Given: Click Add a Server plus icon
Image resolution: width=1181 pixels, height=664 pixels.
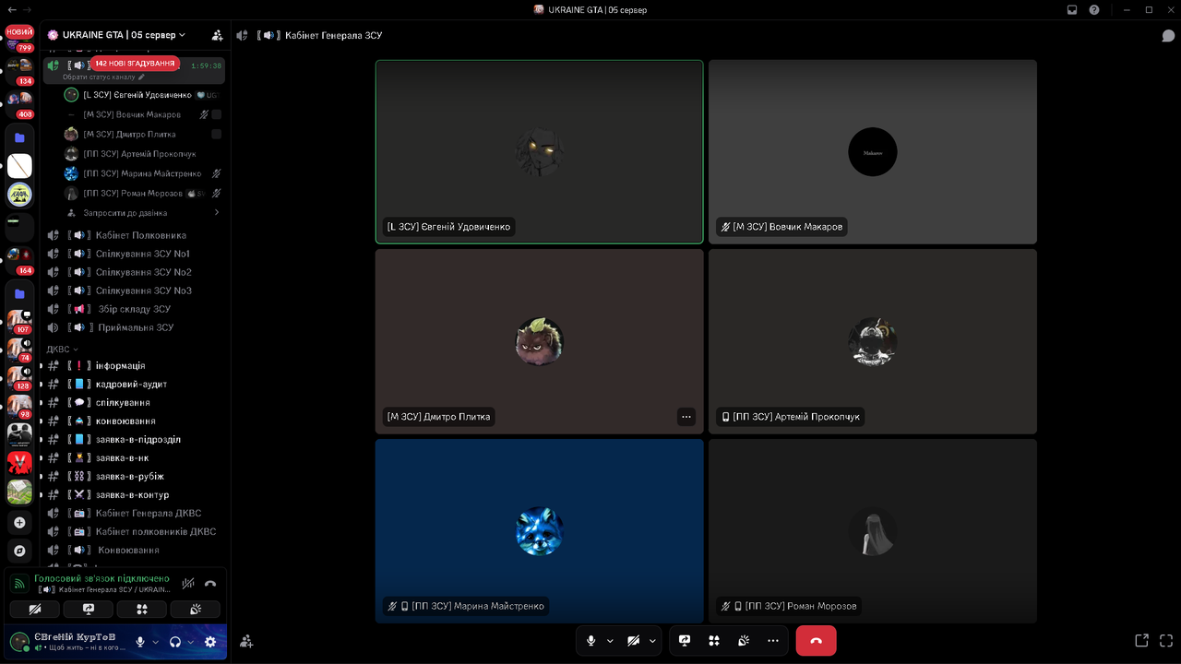Looking at the screenshot, I should [19, 522].
